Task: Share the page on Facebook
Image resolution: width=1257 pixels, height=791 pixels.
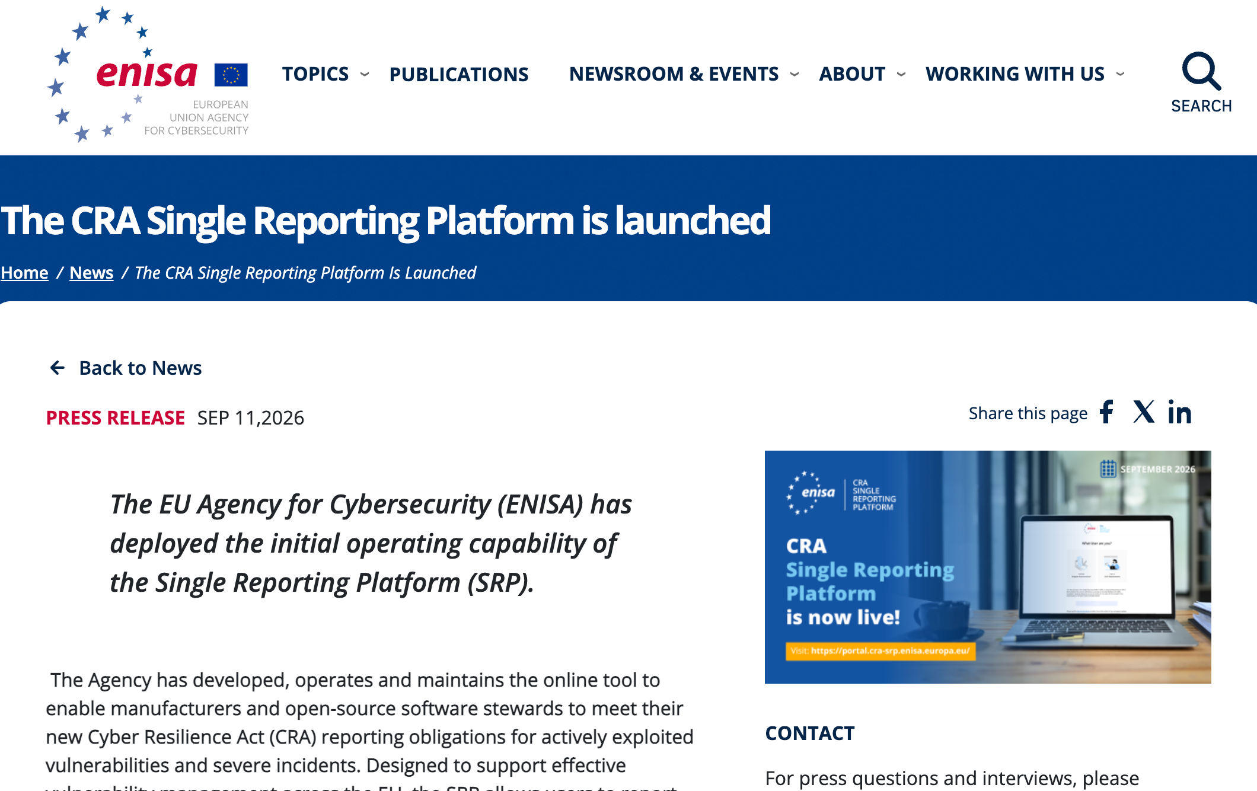Action: (x=1106, y=412)
